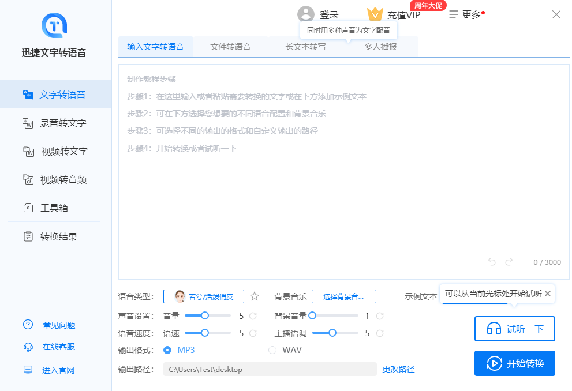Switch to the 长文本转写 tab
This screenshot has width=572, height=391.
pos(306,47)
